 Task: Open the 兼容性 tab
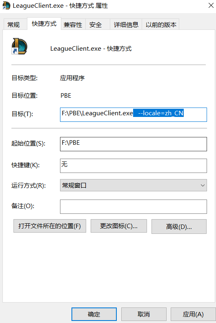click(73, 25)
